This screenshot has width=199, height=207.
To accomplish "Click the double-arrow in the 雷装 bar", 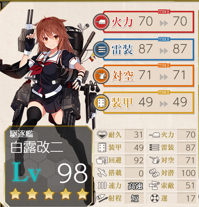I will point(164,51).
